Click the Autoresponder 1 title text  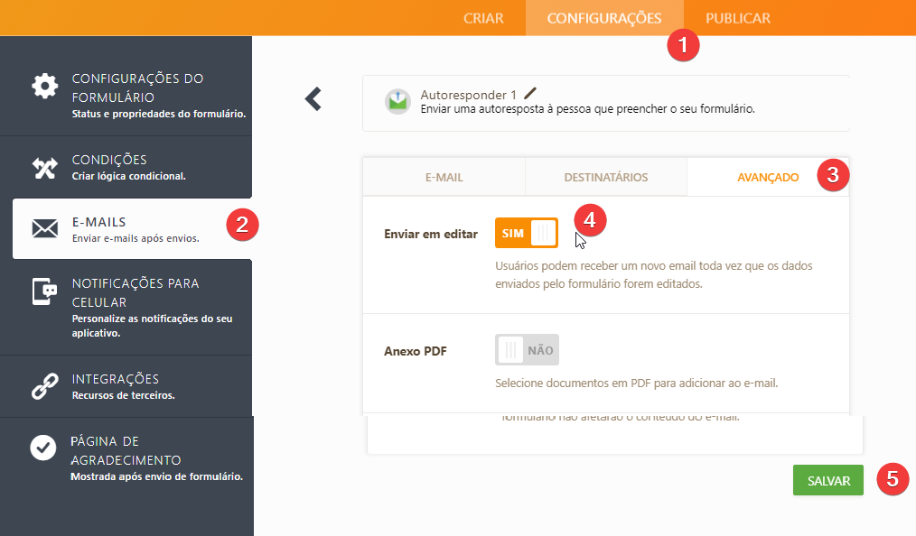[468, 94]
